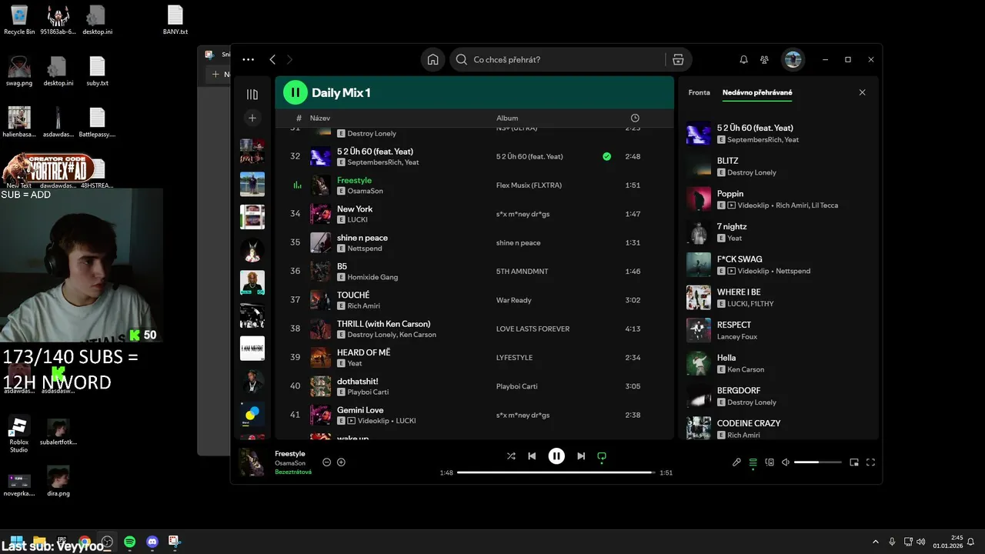Switch to the Fronta tab
This screenshot has width=985, height=554.
pos(699,92)
